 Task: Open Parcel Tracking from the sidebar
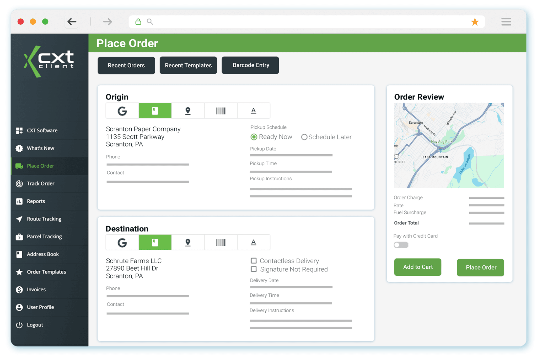[x=45, y=236]
